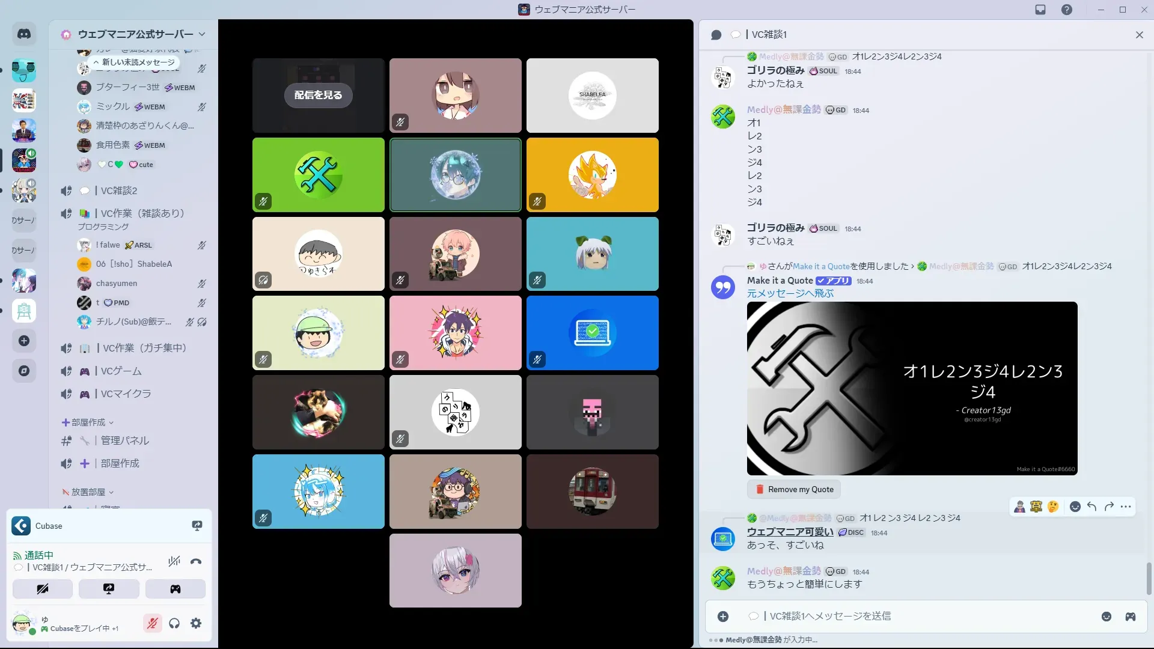Viewport: 1154px width, 649px height.
Task: Open more options on hovered message
Action: tap(1126, 507)
